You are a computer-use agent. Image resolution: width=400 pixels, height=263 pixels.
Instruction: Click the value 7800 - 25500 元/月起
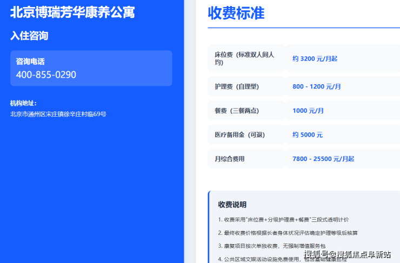[x=323, y=159]
